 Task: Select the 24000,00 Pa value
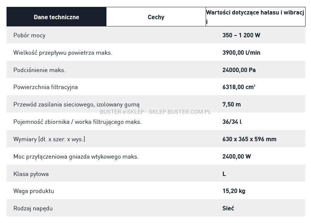click(x=239, y=70)
